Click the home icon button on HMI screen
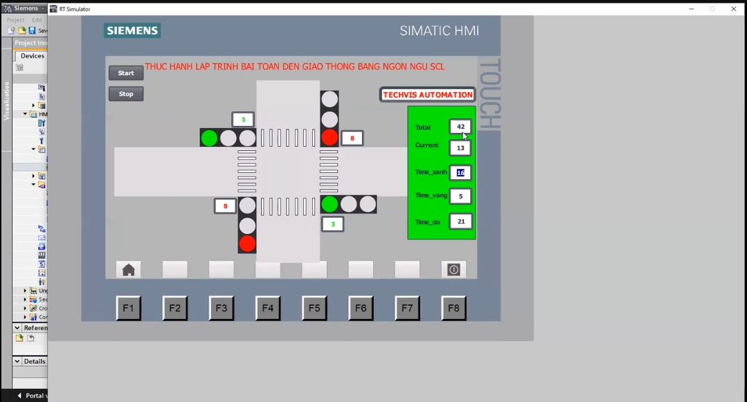The image size is (747, 402). point(128,270)
